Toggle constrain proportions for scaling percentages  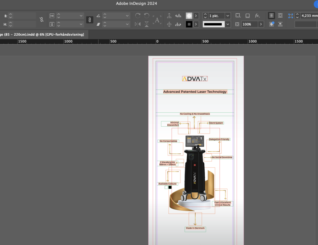90,20
